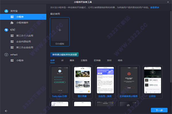Click the mPaaS section heading

click(14, 54)
